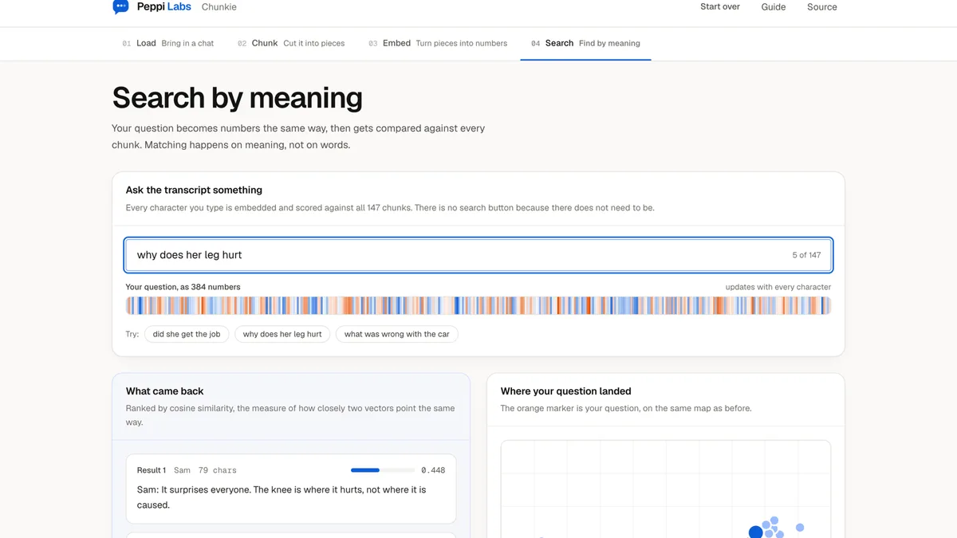Click the Peppi Labs brand text
This screenshot has height=538, width=957.
click(x=164, y=7)
